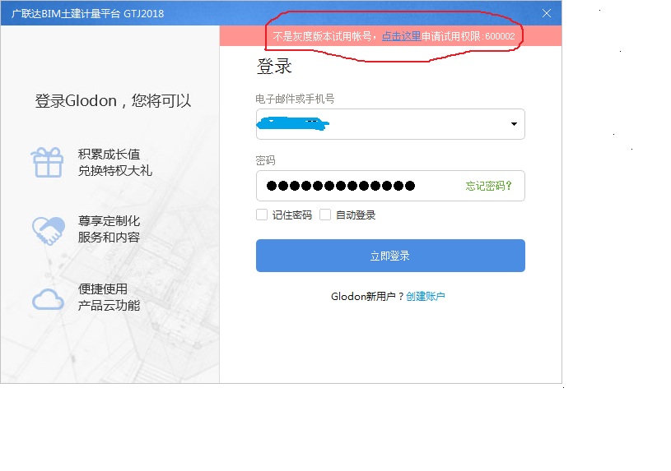Click the 立即登录 button
The height and width of the screenshot is (471, 671).
coord(390,256)
